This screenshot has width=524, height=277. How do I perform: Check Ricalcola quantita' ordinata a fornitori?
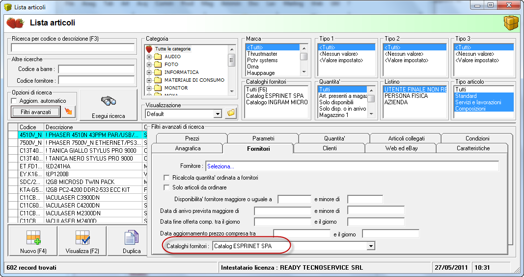166,178
